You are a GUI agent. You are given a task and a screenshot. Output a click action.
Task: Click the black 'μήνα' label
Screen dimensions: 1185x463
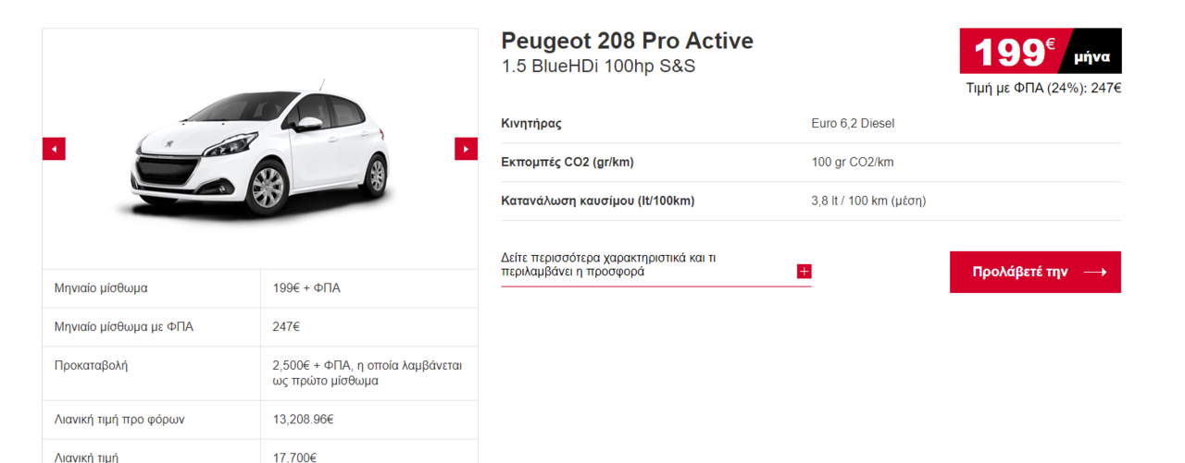coord(1091,57)
